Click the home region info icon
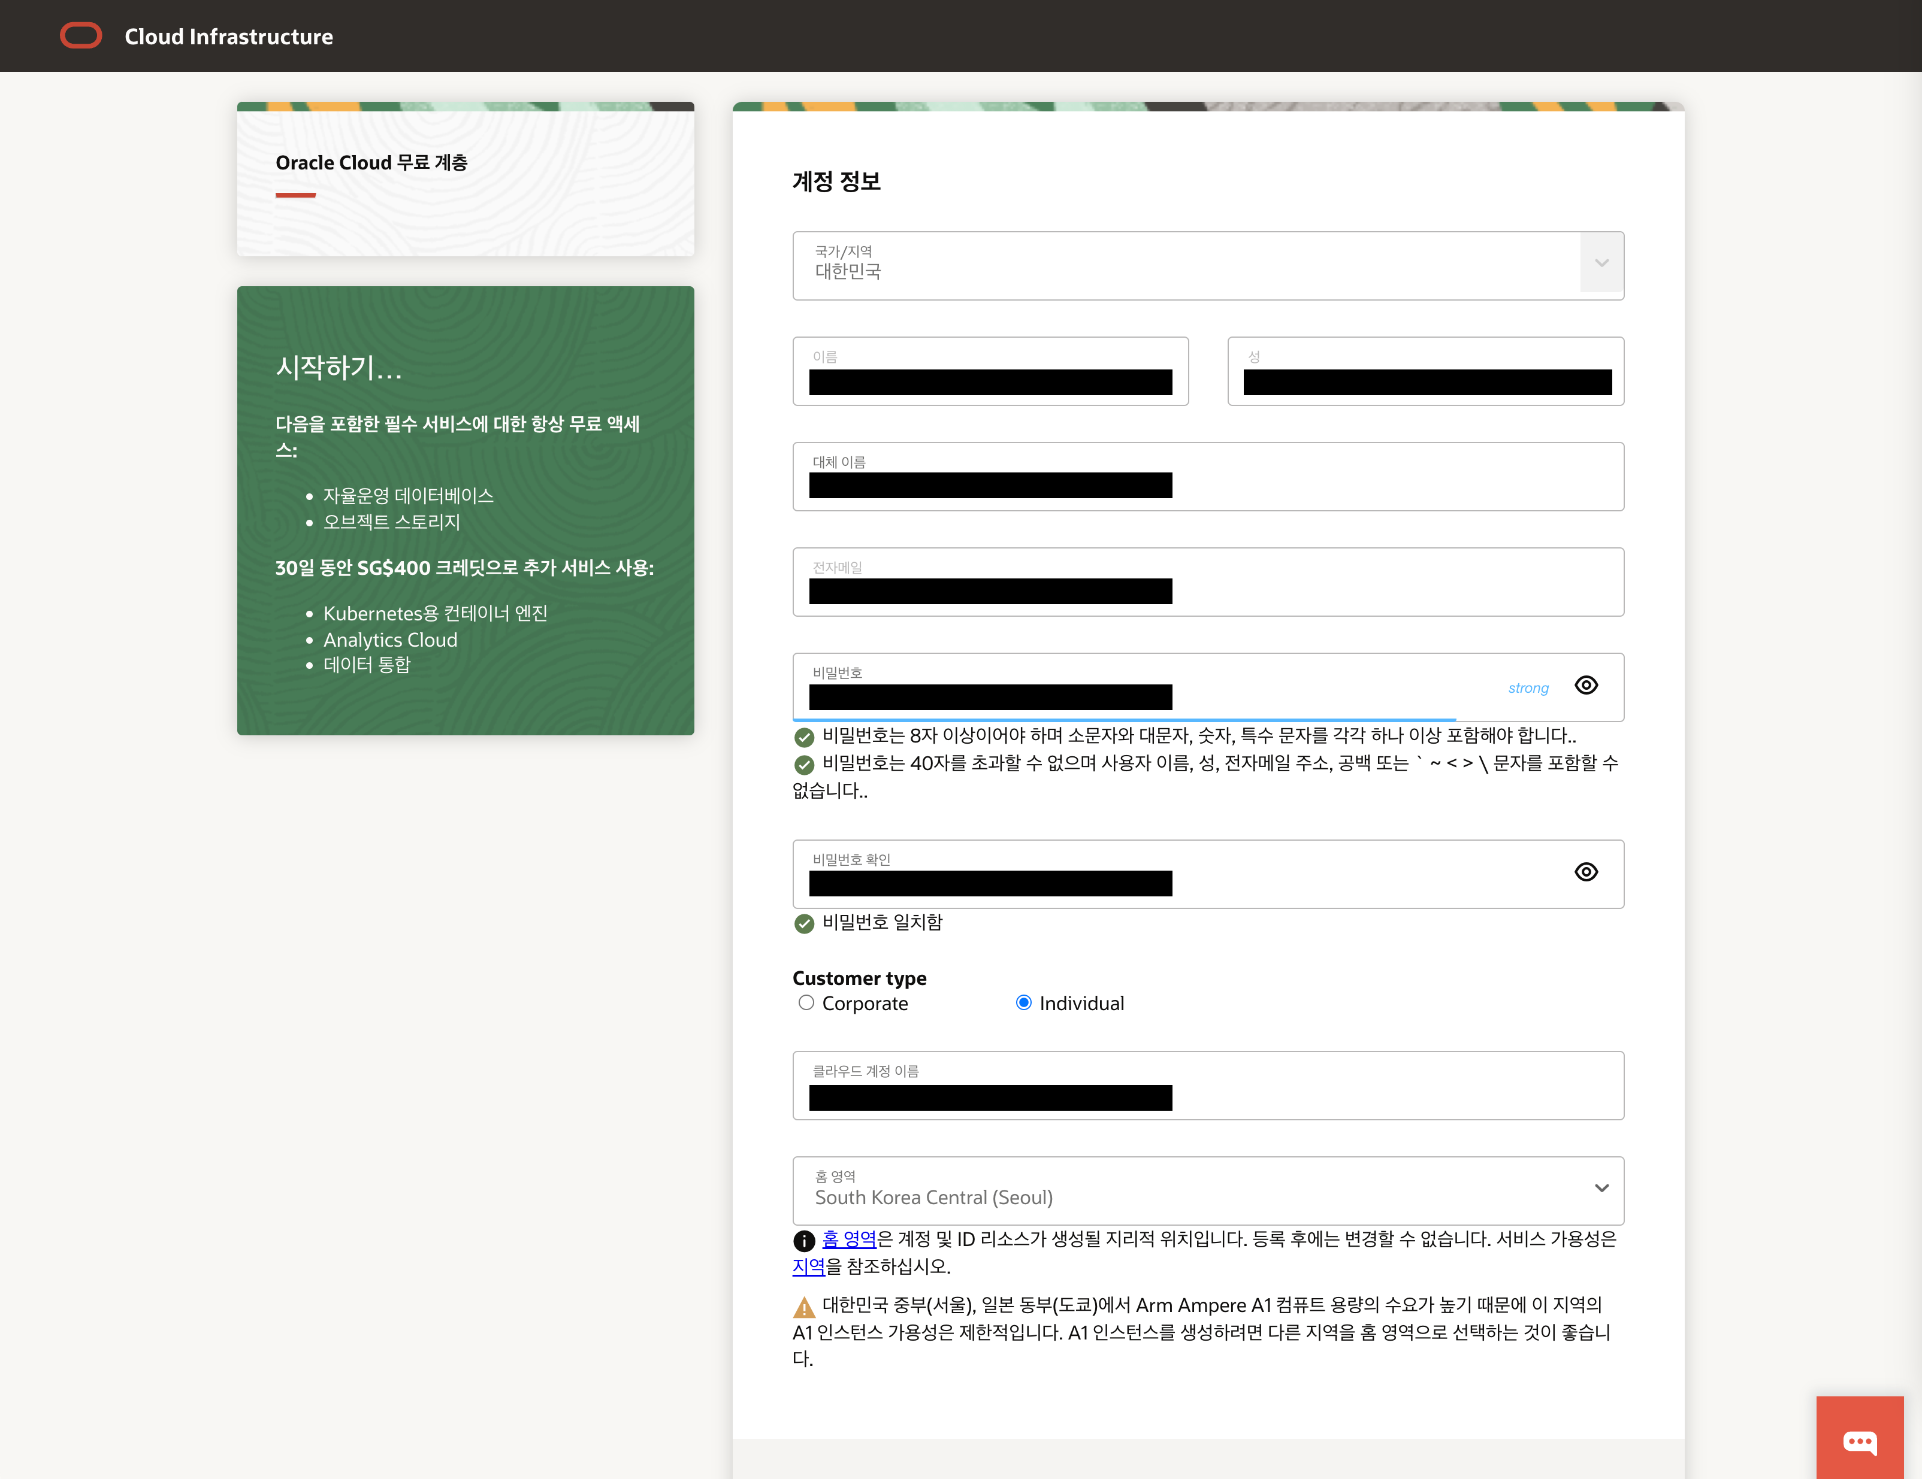The width and height of the screenshot is (1922, 1479). point(803,1241)
